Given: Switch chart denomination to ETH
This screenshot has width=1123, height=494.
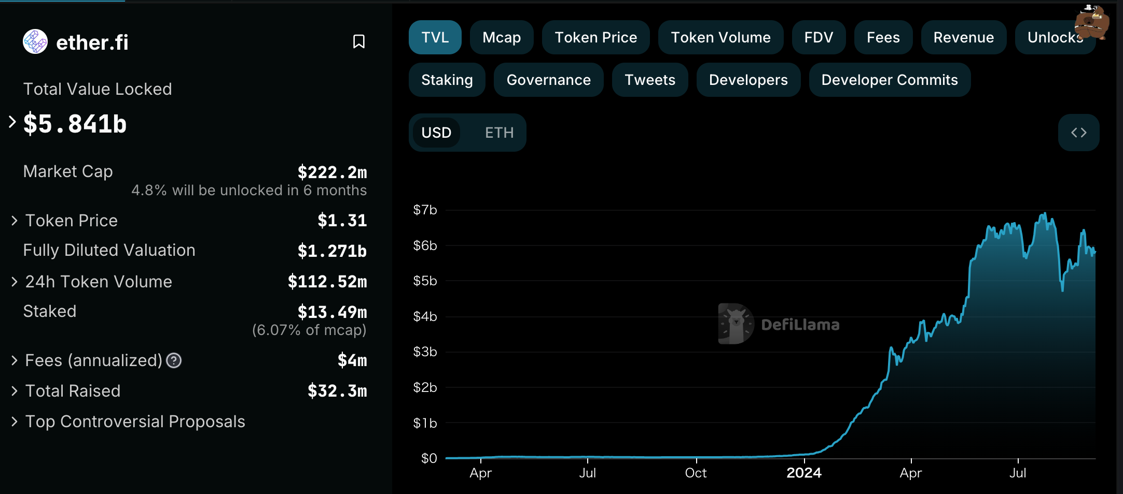Looking at the screenshot, I should pyautogui.click(x=499, y=133).
